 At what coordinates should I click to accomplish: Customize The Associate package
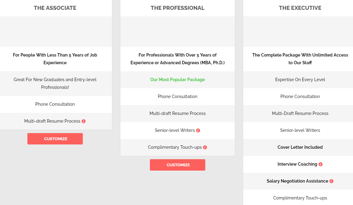coord(55,139)
